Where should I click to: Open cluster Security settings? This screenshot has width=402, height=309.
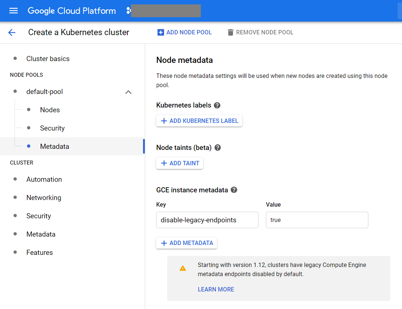click(x=39, y=216)
